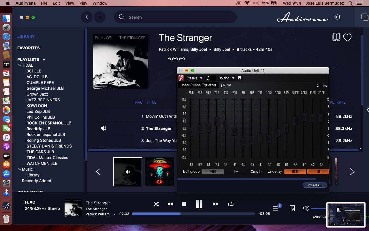
Task: Skip to next track
Action: coord(215,204)
